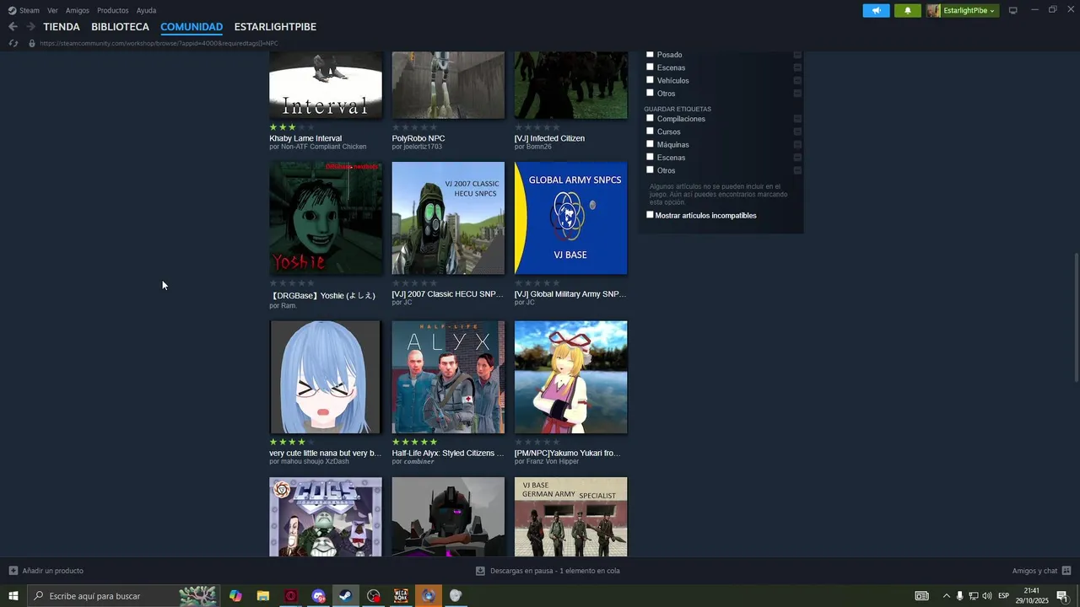This screenshot has width=1080, height=607.
Task: Open the PolyRobo NPC title link
Action: [418, 138]
